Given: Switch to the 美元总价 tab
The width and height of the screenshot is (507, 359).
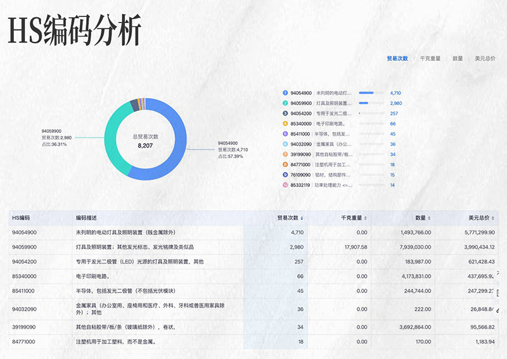Looking at the screenshot, I should point(485,58).
